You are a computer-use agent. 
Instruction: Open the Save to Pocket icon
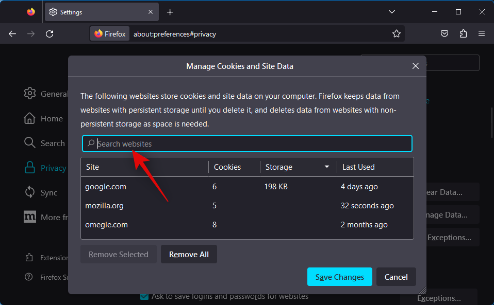click(444, 34)
